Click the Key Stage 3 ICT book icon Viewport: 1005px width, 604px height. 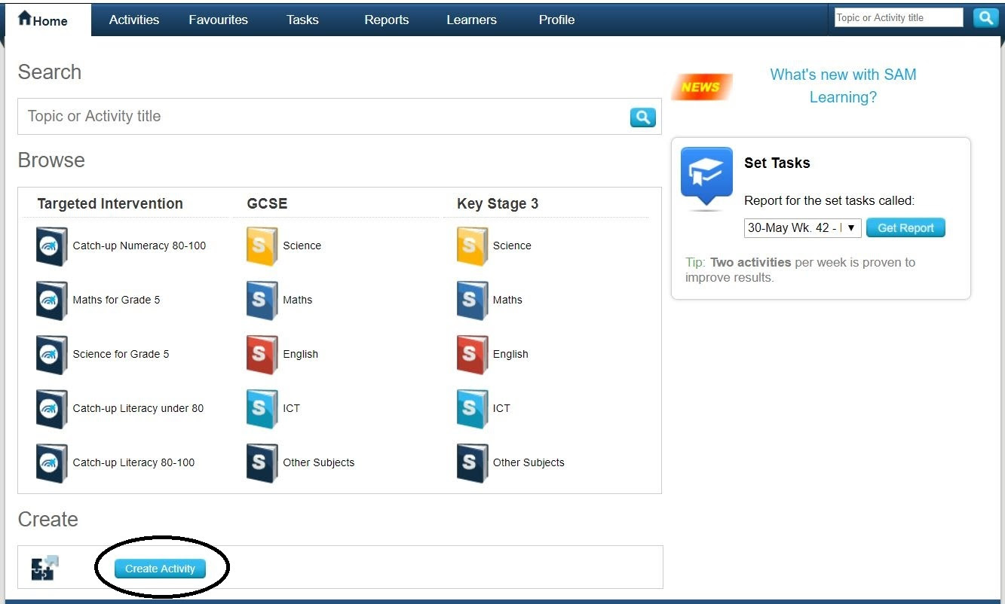click(x=472, y=409)
